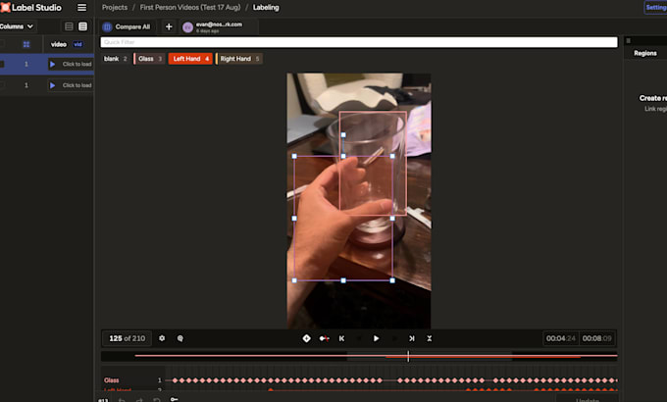Click the Glass row label in timeline
Screen dimensions: 667x402
pos(112,380)
